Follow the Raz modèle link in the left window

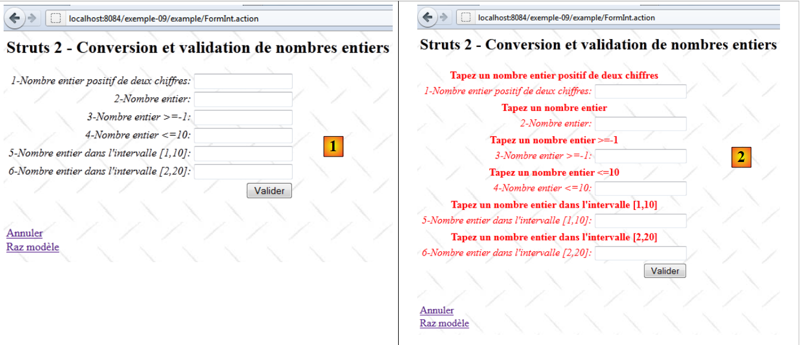coord(32,247)
